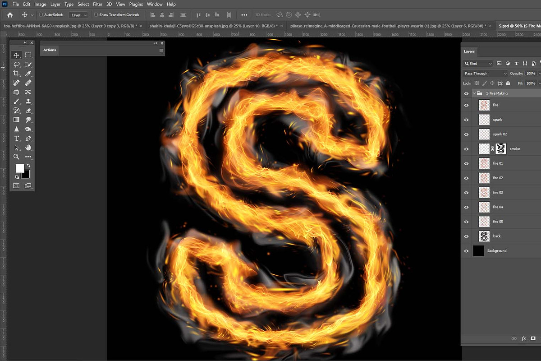Hide the spark layer
Viewport: 541px width, 361px height.
pos(466,120)
